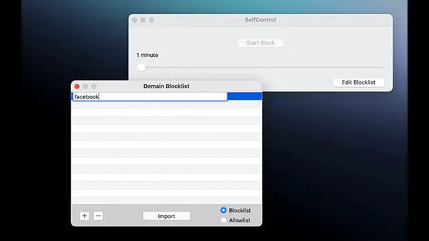Click the selected blue row end
The height and width of the screenshot is (241, 429).
[244, 96]
